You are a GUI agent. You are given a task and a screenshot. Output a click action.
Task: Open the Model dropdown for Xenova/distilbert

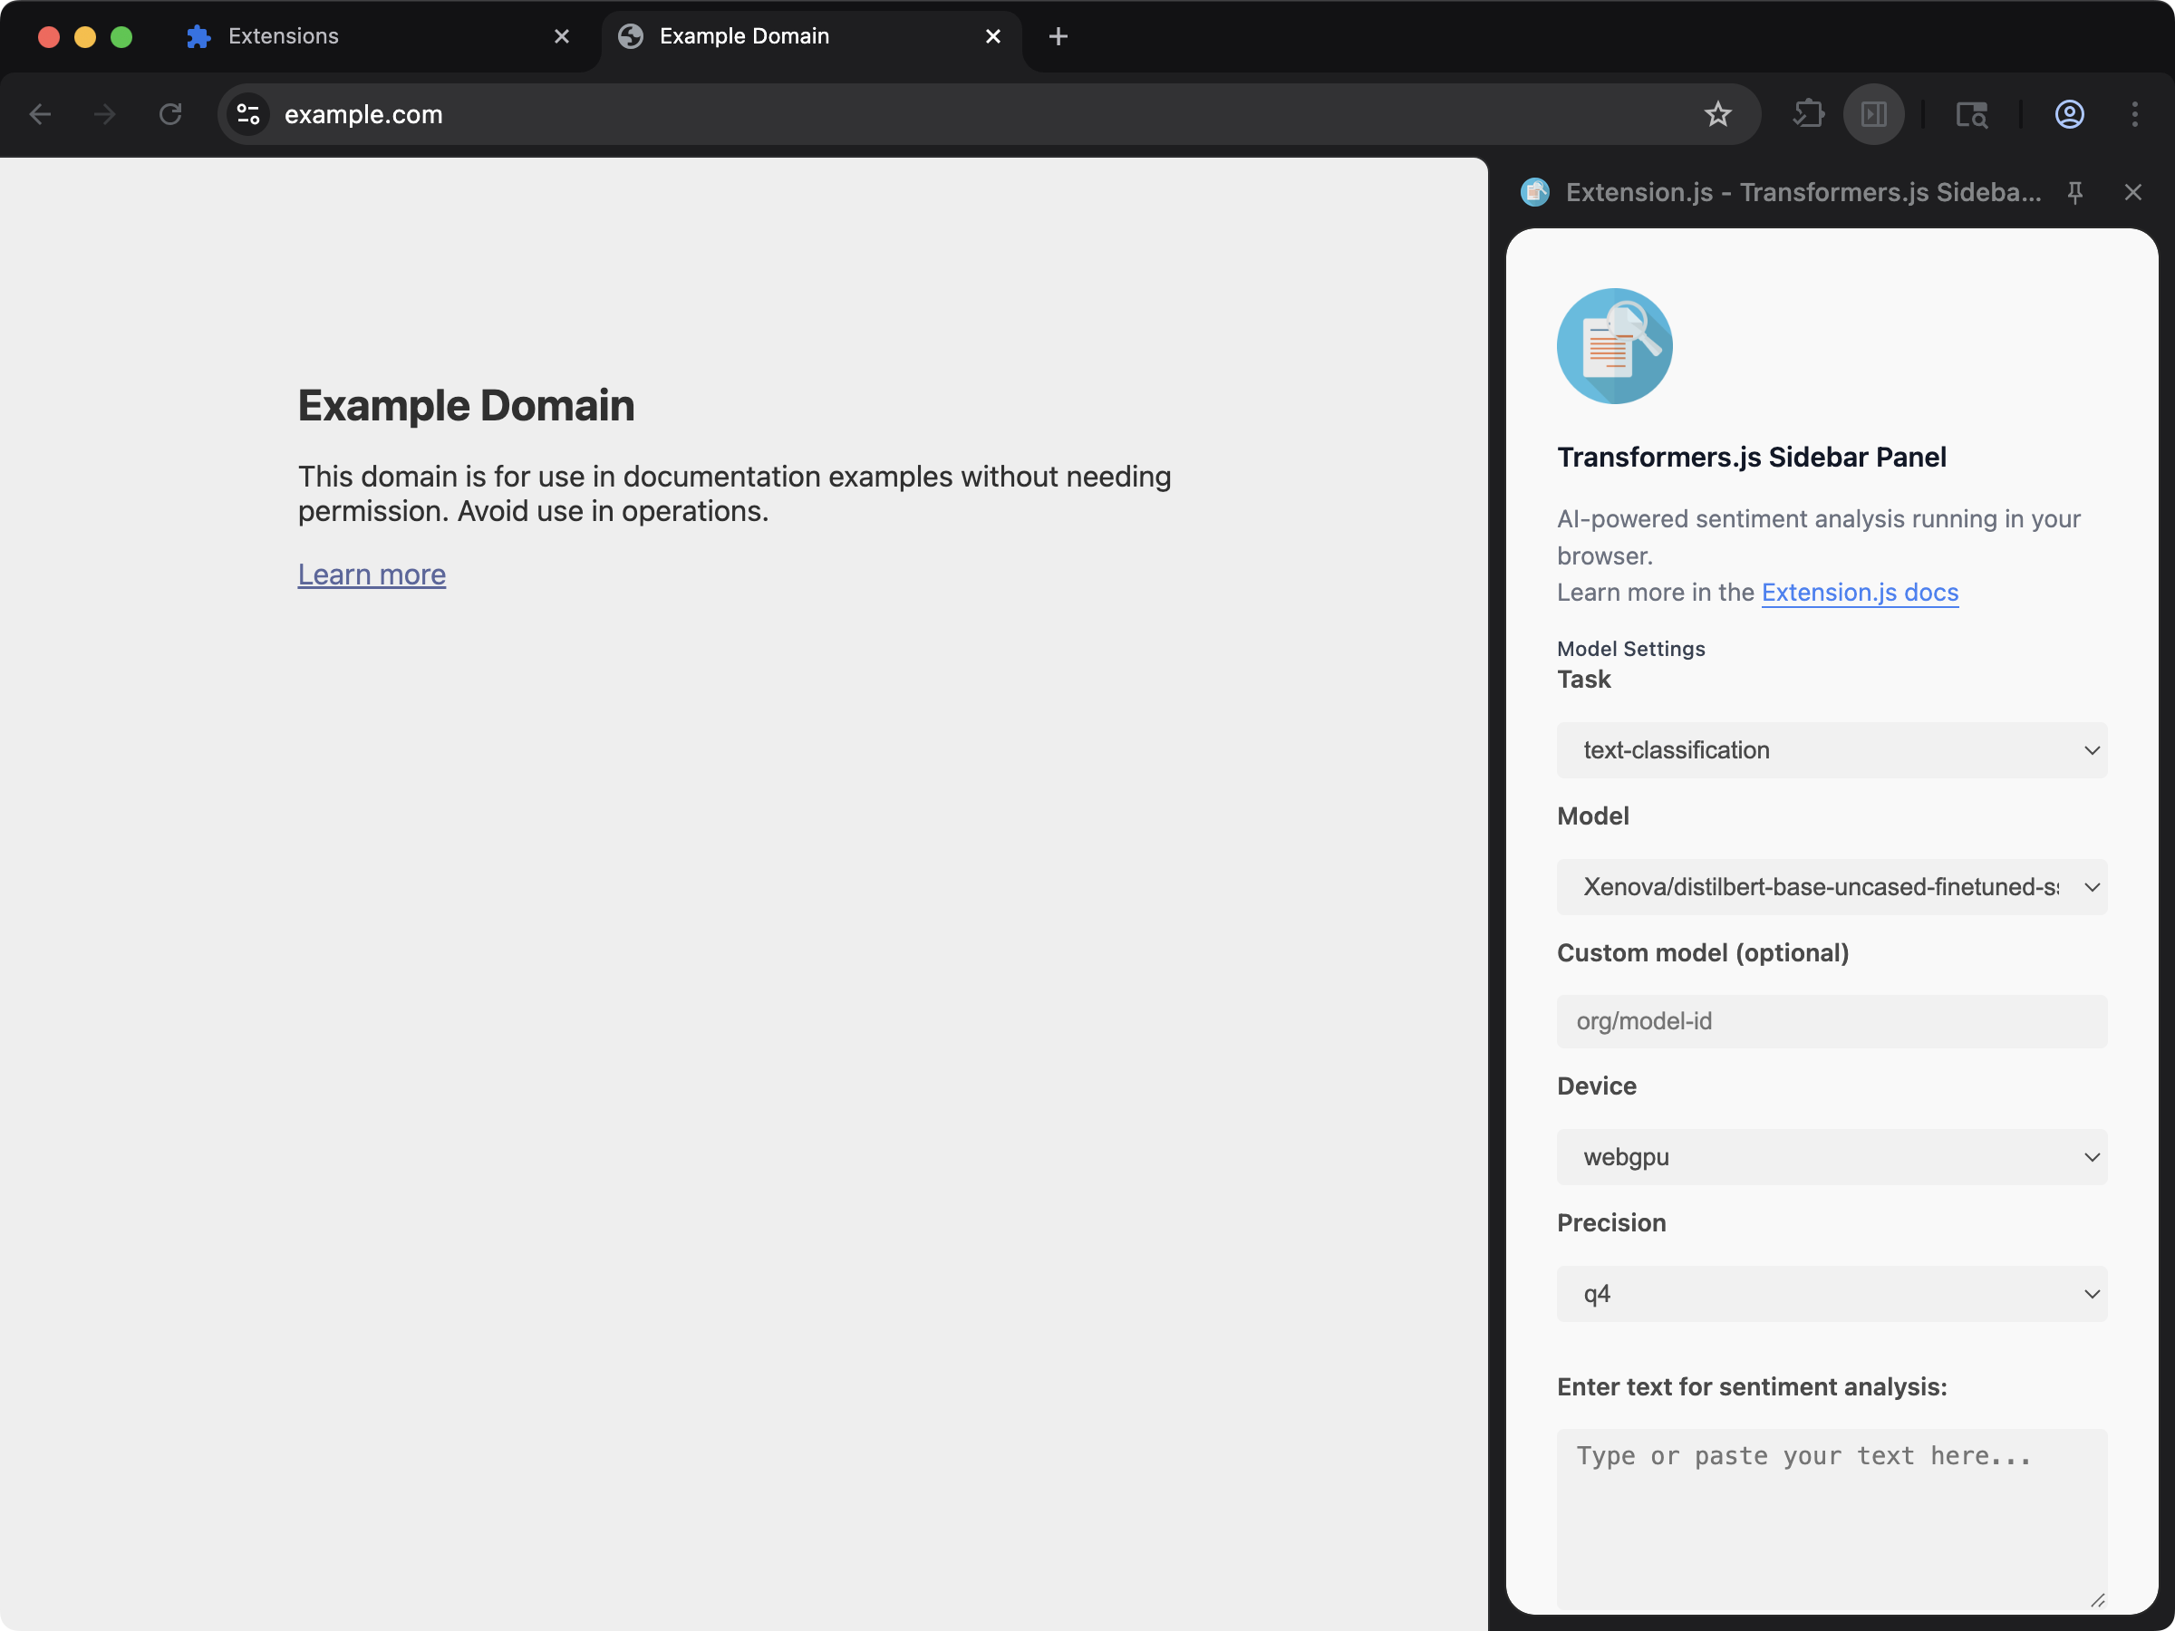[x=1831, y=887]
